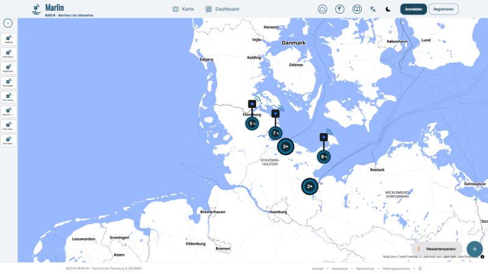Click the Registrieren button
The width and height of the screenshot is (488, 274).
pyautogui.click(x=443, y=9)
